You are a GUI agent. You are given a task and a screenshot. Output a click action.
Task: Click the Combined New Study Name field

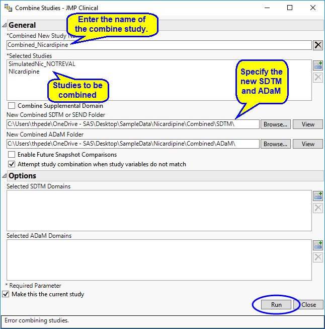[x=159, y=45]
